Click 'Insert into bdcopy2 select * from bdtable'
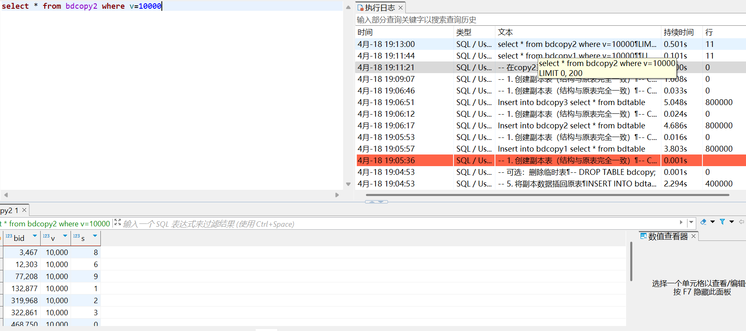 [571, 125]
